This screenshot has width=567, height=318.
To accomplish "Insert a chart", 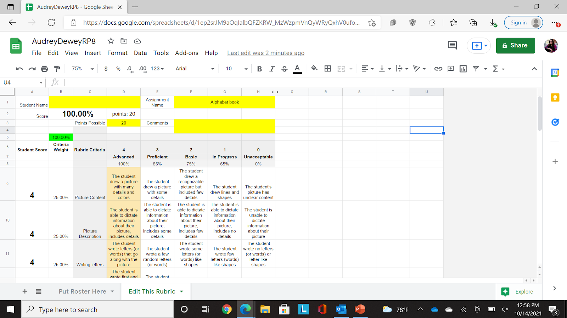I will [463, 69].
